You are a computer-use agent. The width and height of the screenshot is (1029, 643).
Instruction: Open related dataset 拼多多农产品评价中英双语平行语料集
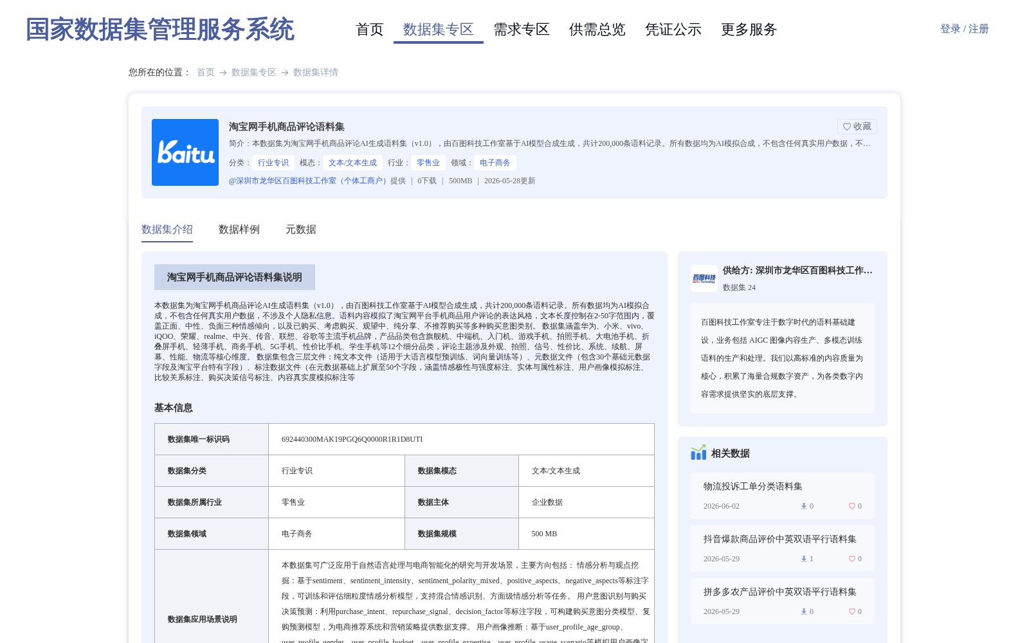780,592
